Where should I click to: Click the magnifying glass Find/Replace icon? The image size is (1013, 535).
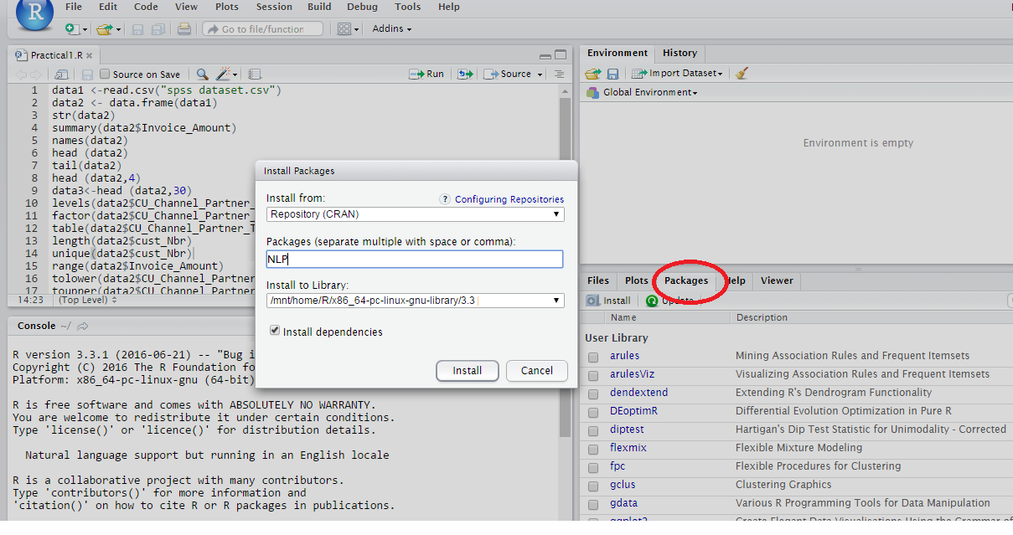tap(202, 74)
